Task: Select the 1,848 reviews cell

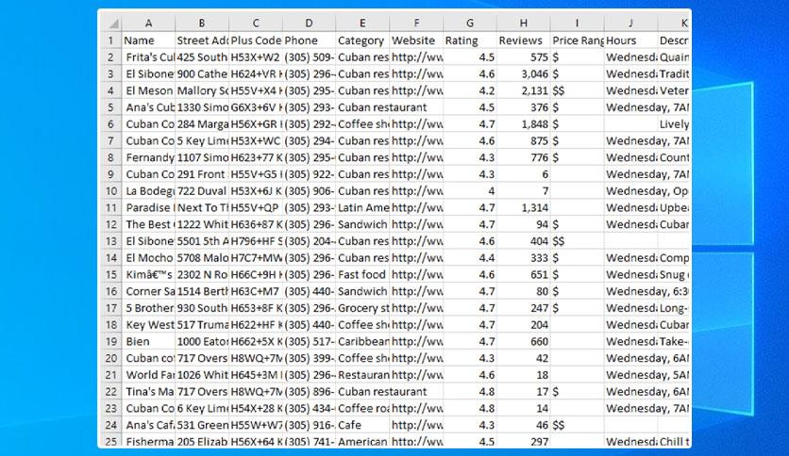Action: (523, 124)
